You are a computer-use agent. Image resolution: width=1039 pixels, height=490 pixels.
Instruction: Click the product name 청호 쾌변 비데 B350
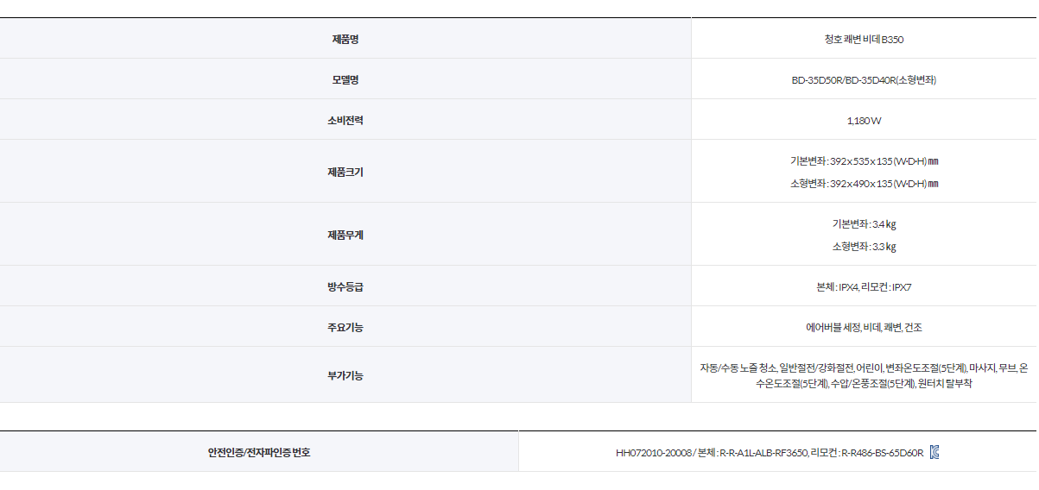(864, 40)
